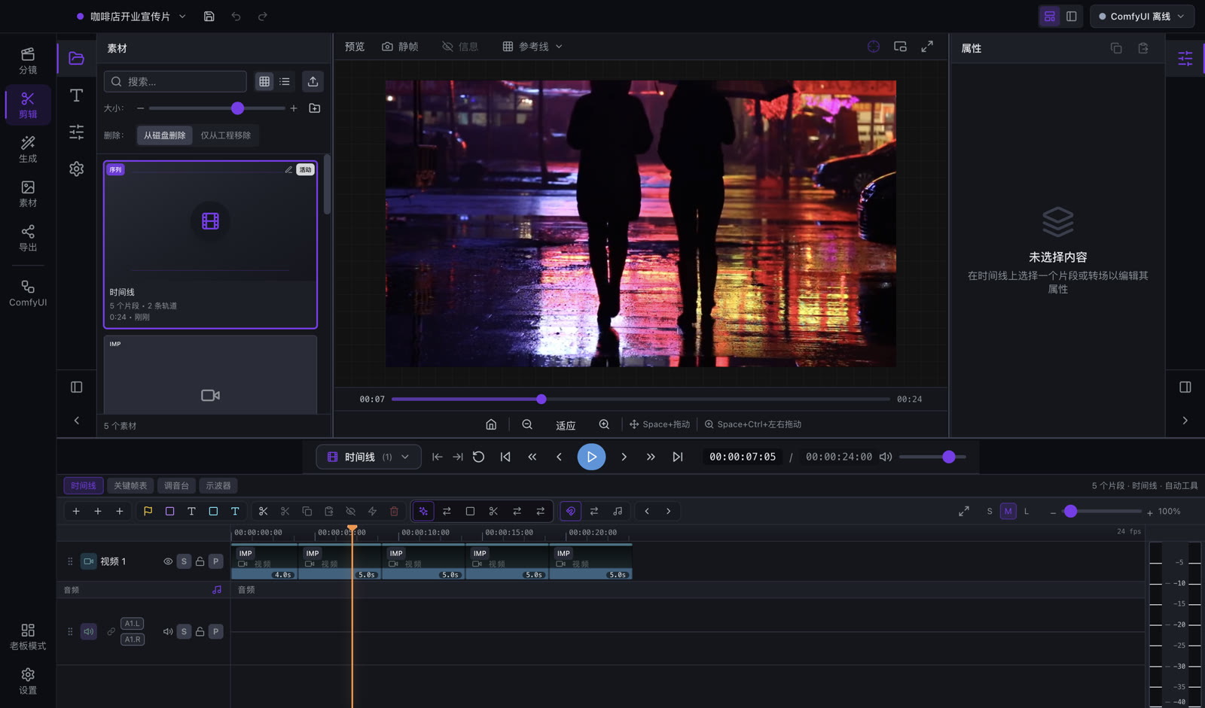Click the home reset-view icon under preview
Screen dimensions: 1205x708
tap(491, 424)
